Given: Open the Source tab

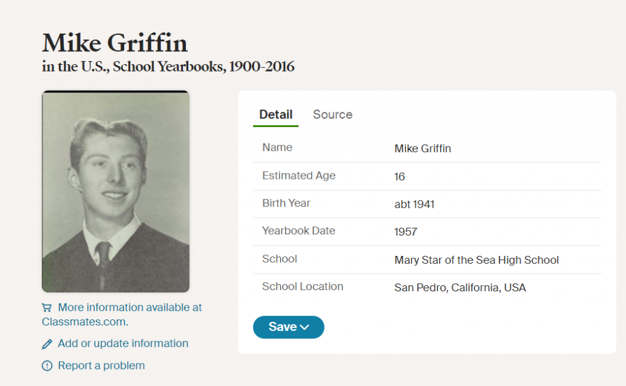Looking at the screenshot, I should (333, 114).
